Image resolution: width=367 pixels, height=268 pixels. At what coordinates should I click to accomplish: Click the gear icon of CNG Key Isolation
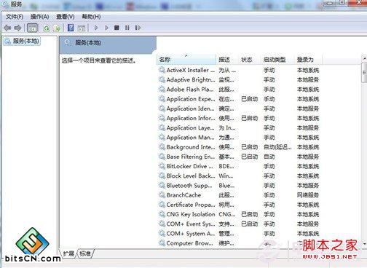tap(162, 214)
